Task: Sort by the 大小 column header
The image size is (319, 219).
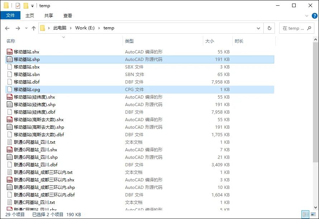Action: tap(218, 41)
